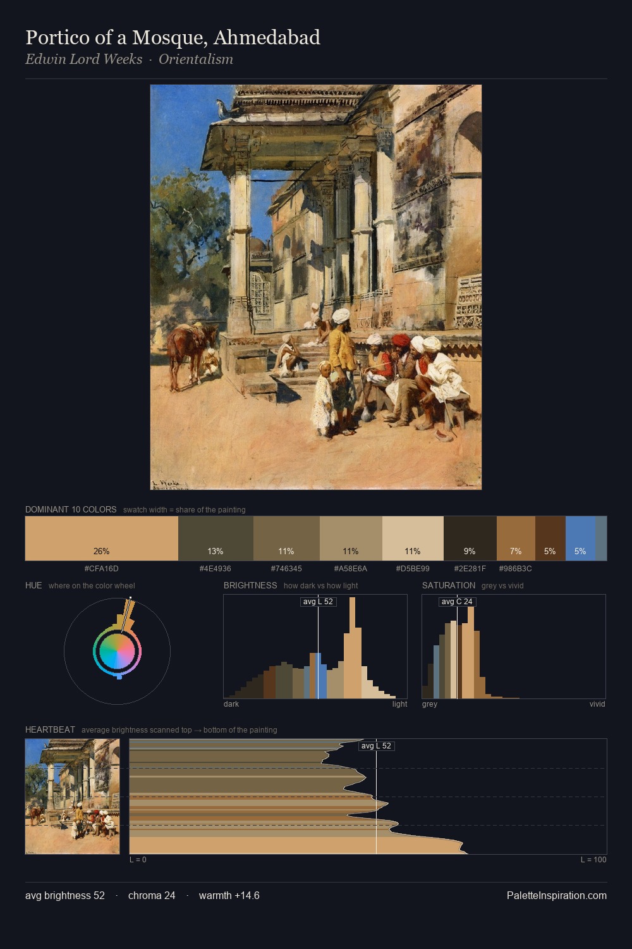632x949 pixels.
Task: Click the "SATURATION" section heading
Action: coord(449,585)
